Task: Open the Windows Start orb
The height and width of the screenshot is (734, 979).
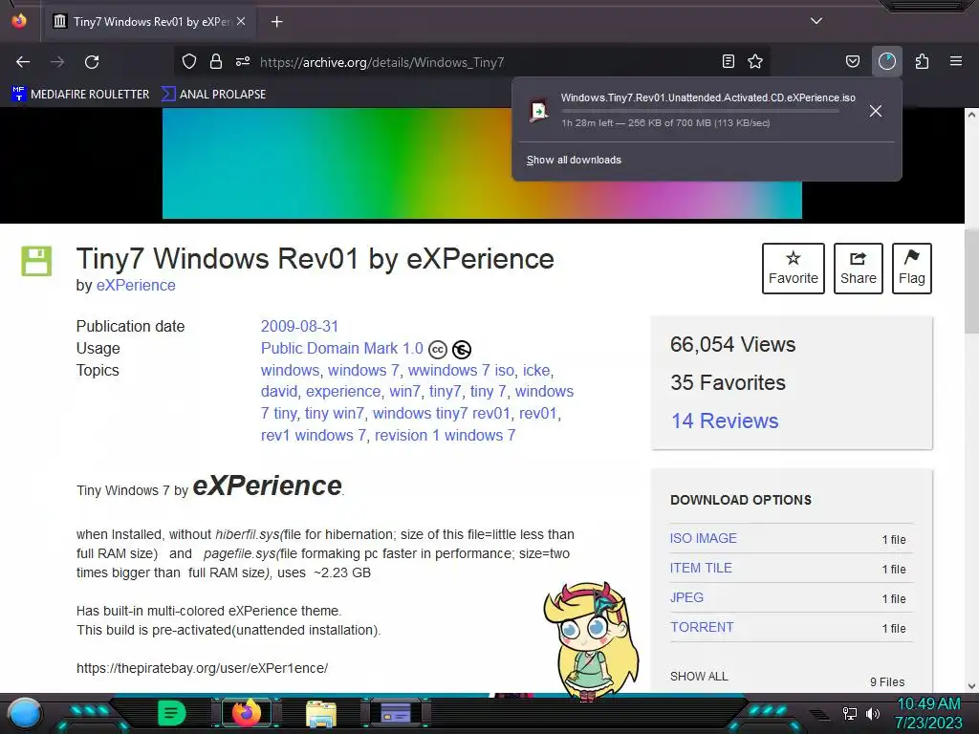Action: [x=25, y=713]
